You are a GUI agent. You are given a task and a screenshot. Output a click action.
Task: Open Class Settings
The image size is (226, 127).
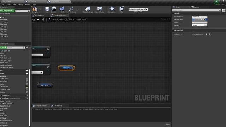pyautogui.click(x=88, y=10)
